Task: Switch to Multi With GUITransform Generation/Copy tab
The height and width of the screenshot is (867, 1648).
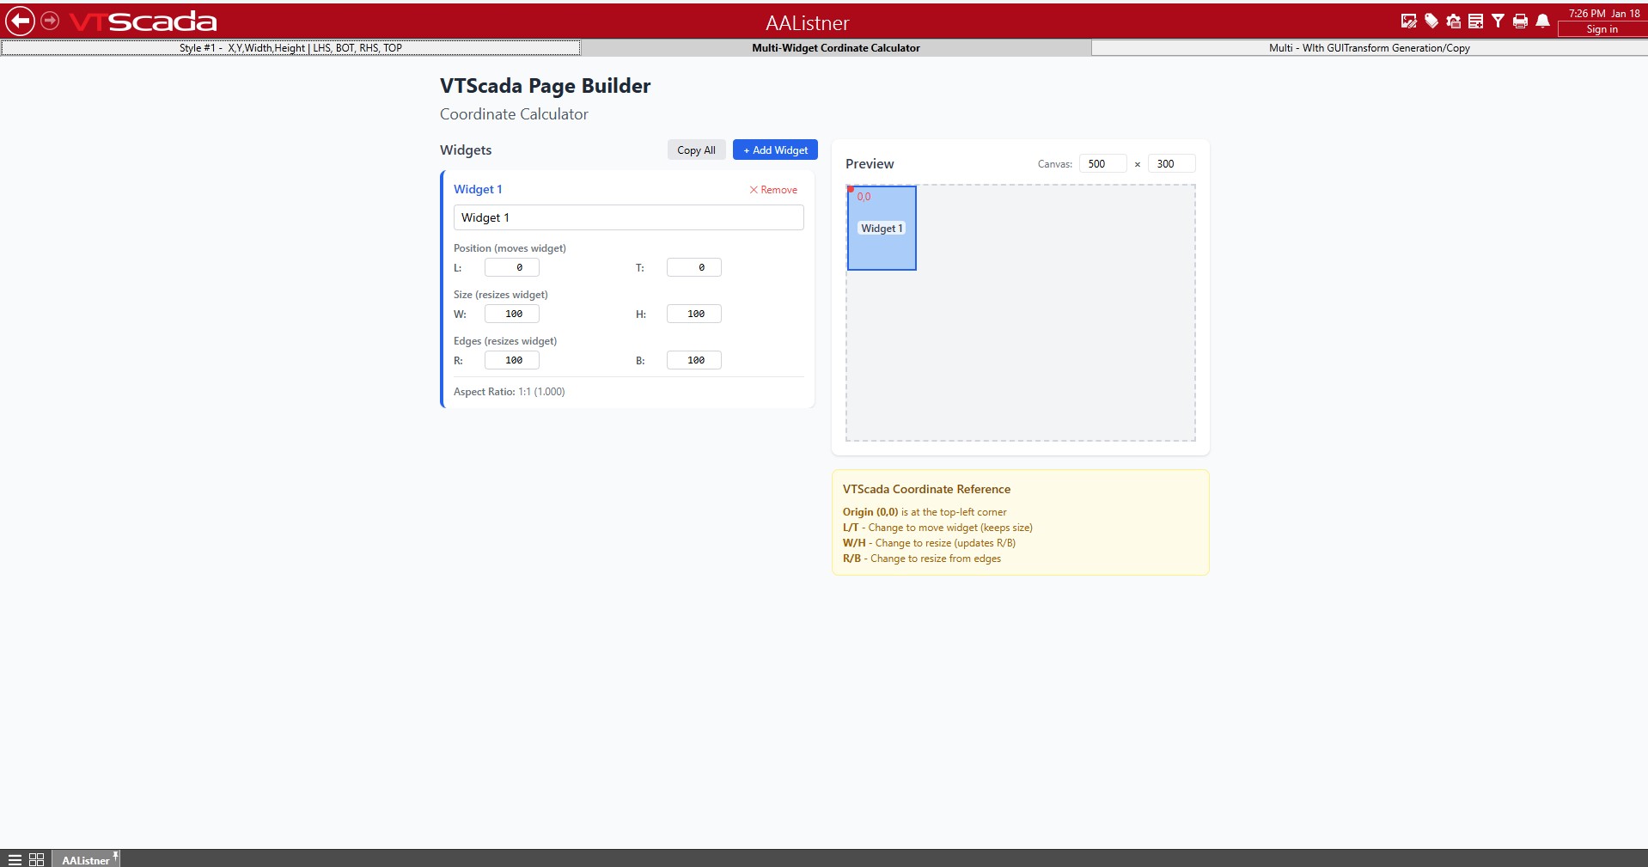Action: coord(1369,48)
